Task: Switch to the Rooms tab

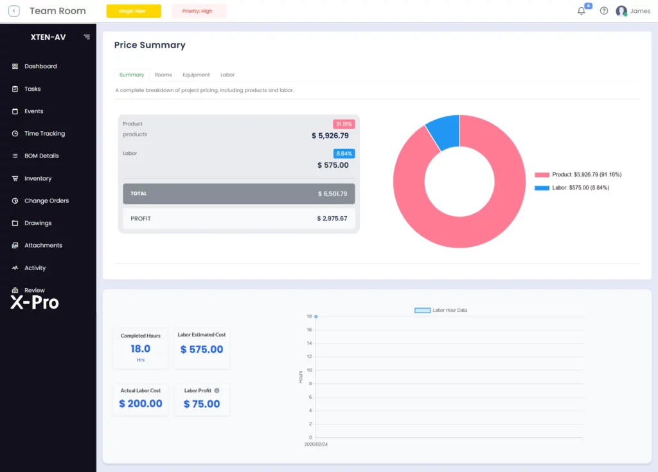Action: tap(163, 75)
